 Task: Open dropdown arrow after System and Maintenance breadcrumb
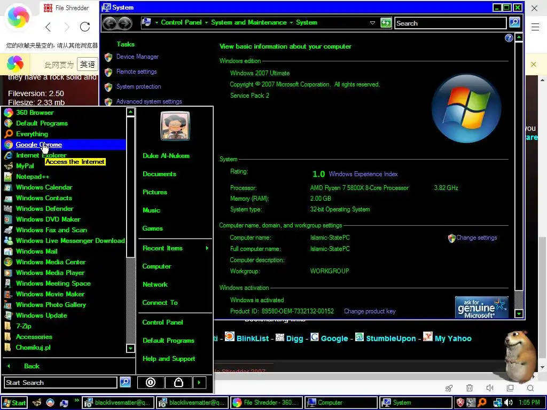(291, 22)
